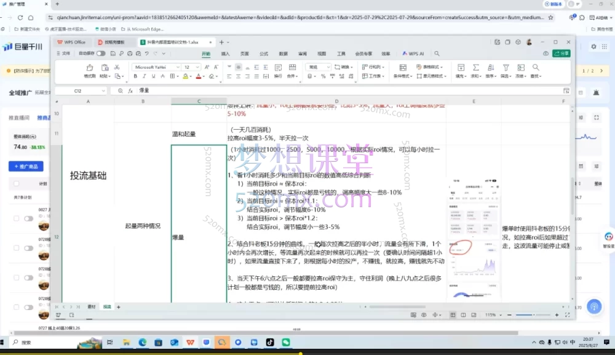Screen dimensions: 615x355
Task: Open the font size dropdown
Action: point(198,66)
